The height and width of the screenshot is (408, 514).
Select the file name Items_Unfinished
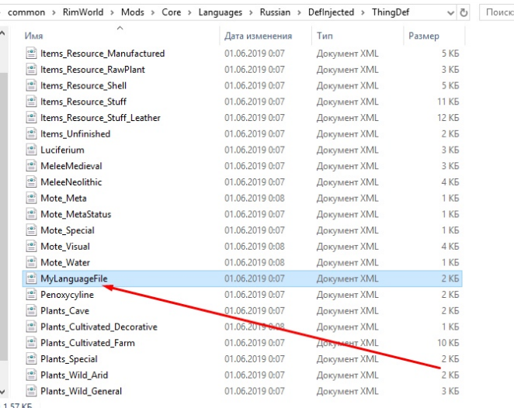pyautogui.click(x=75, y=133)
